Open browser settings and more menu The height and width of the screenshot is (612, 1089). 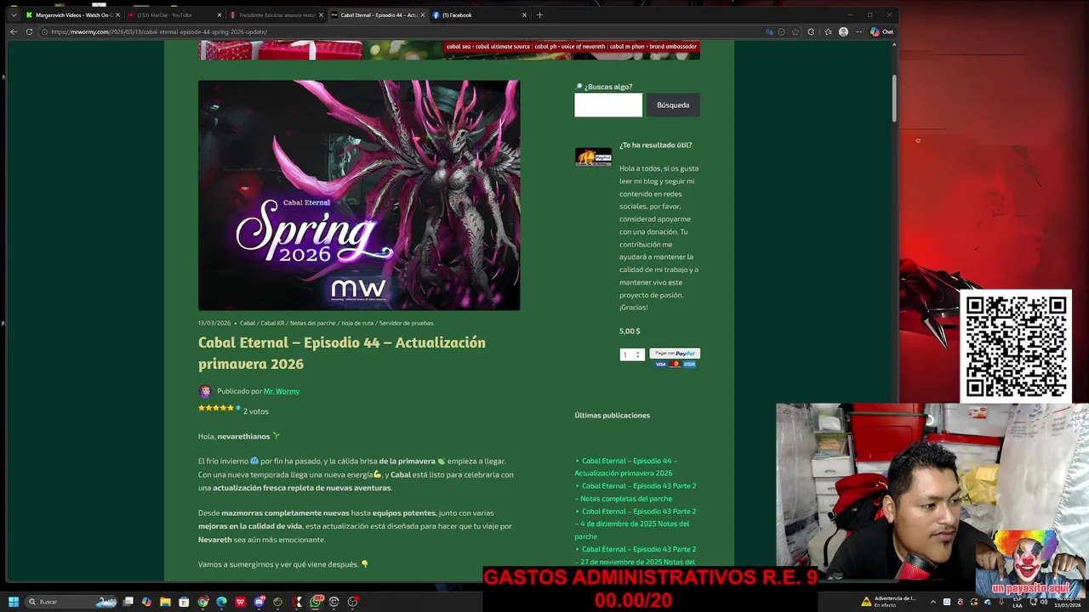(858, 31)
